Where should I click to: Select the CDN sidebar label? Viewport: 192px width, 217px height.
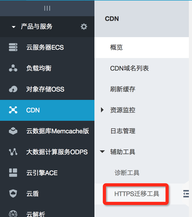[33, 110]
